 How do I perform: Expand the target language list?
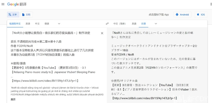156,24
